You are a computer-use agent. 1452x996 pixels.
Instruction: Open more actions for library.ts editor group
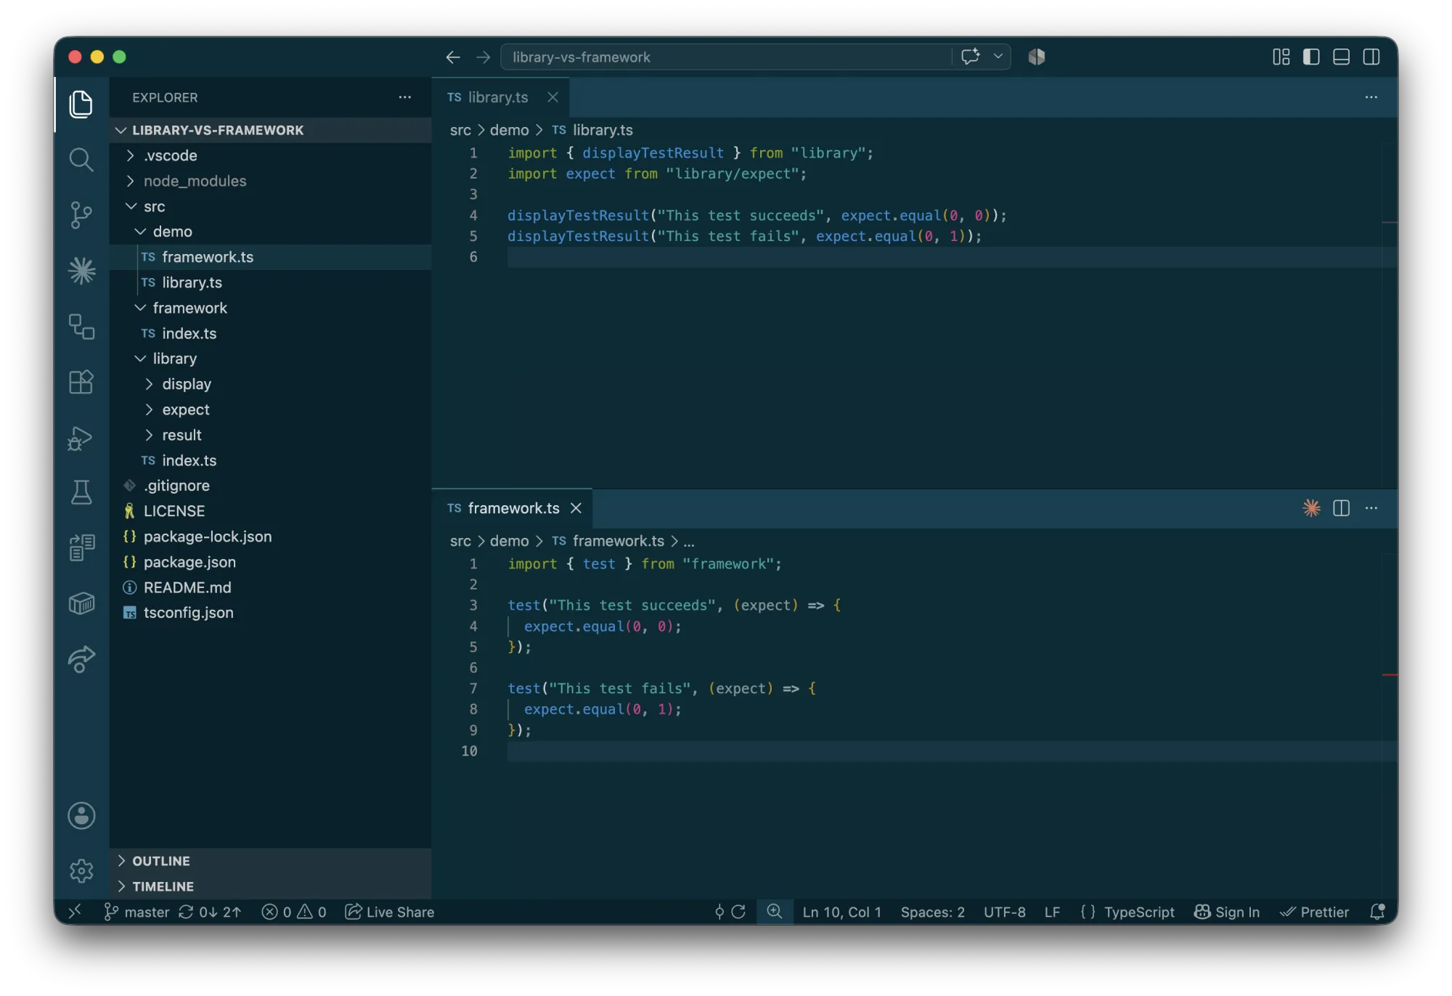click(1371, 97)
